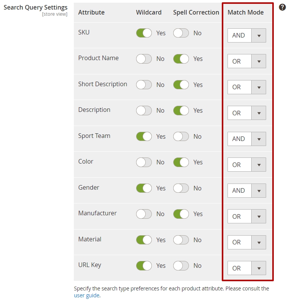Image resolution: width=291 pixels, height=300 pixels.
Task: Enable Spell Correction for SKU
Action: pyautogui.click(x=181, y=33)
